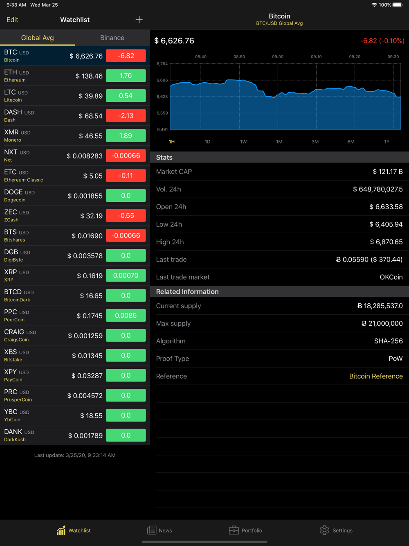This screenshot has width=409, height=546.
Task: Tap the High 24h value $ 6,870.65
Action: [x=387, y=242]
